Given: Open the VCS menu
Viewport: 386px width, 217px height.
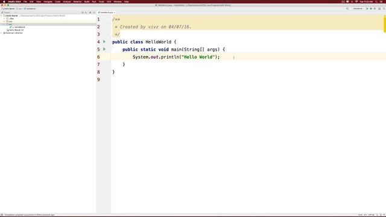Looking at the screenshot, I should 109,2.
